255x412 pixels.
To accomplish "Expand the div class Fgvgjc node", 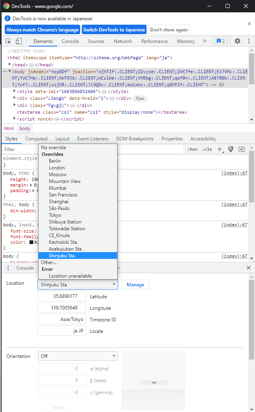I will click(x=14, y=105).
